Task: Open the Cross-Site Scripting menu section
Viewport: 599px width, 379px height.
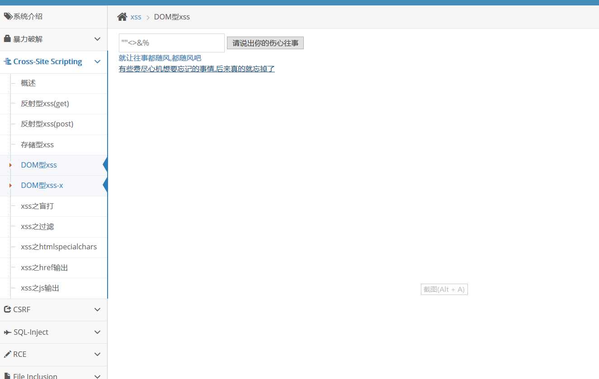Action: (x=54, y=62)
